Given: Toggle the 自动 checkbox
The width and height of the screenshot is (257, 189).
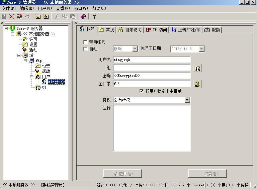Looking at the screenshot, I should coord(85,49).
